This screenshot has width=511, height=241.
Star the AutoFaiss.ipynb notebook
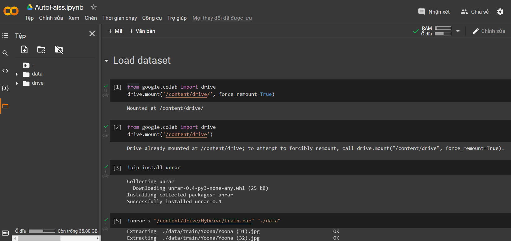coord(94,7)
